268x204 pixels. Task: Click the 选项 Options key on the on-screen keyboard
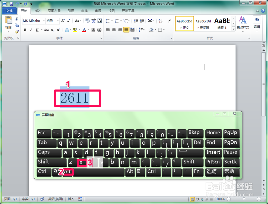point(214,172)
